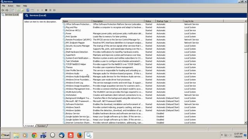Open Windows Explorer from the taskbar
This screenshot has height=139, width=248.
point(16,135)
